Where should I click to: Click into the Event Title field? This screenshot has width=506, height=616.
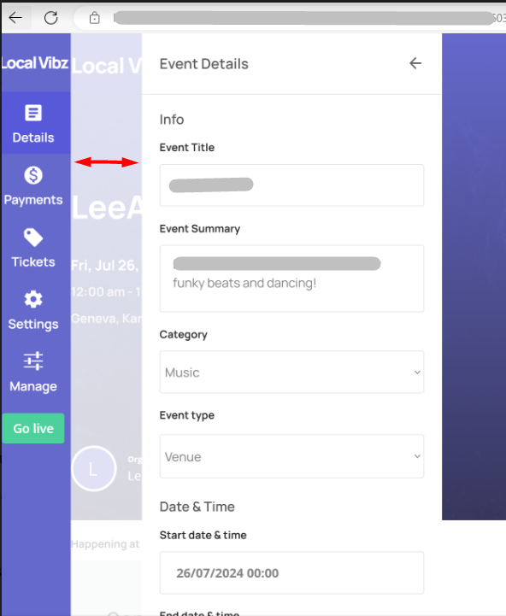pos(291,185)
